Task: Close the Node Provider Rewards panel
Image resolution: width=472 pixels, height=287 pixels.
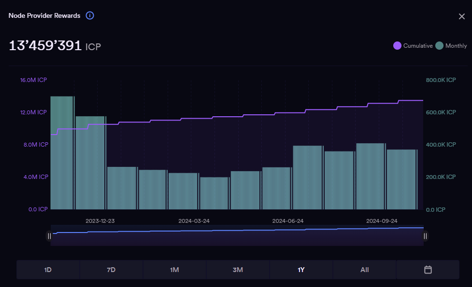Action: pos(461,16)
